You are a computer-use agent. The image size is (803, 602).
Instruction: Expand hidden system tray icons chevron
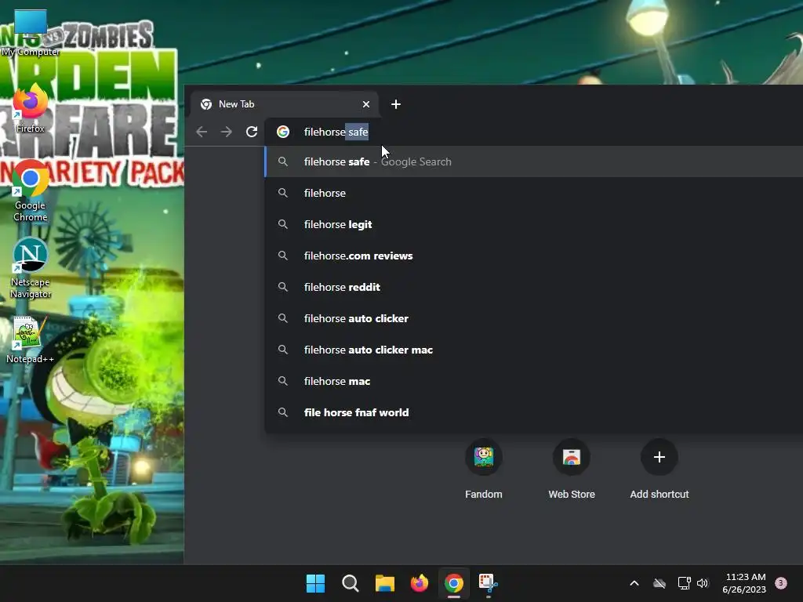point(634,583)
